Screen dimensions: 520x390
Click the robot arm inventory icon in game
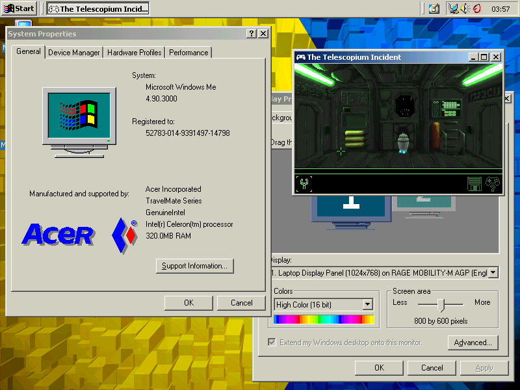pyautogui.click(x=304, y=183)
